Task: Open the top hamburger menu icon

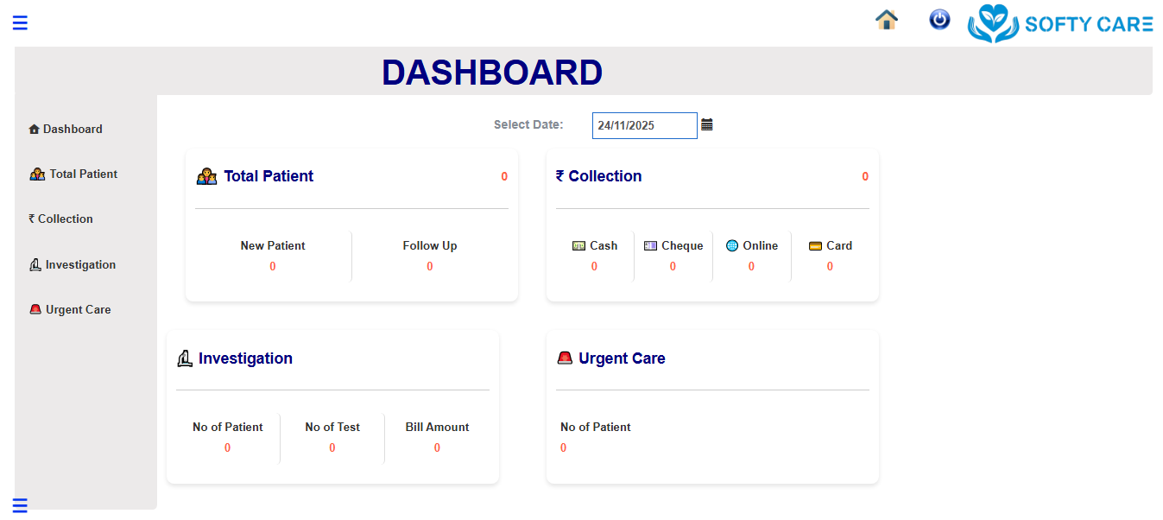Action: [20, 22]
